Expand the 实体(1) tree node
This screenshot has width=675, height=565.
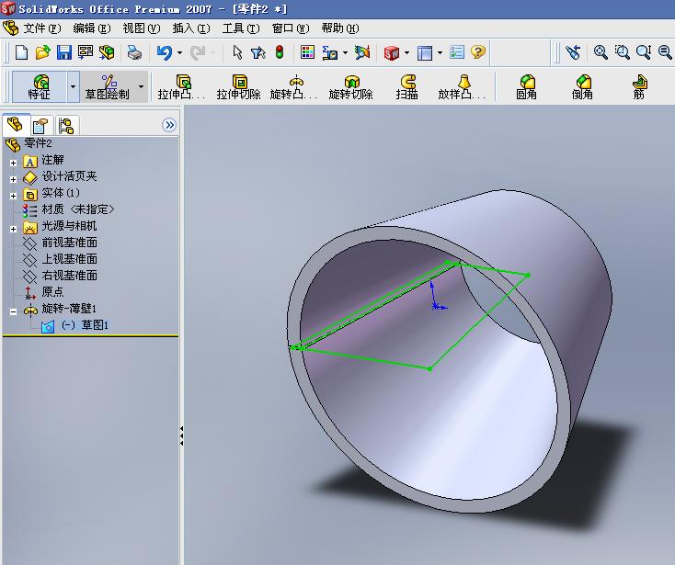click(x=14, y=196)
